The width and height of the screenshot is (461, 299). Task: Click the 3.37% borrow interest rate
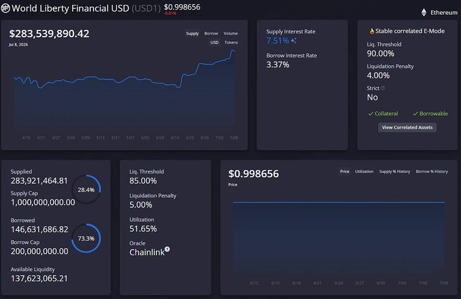point(278,64)
